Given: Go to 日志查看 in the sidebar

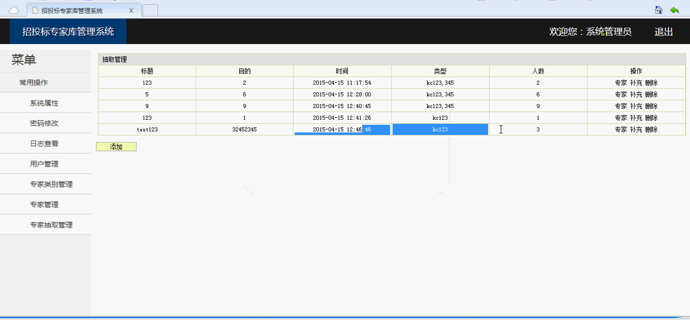Looking at the screenshot, I should (45, 144).
